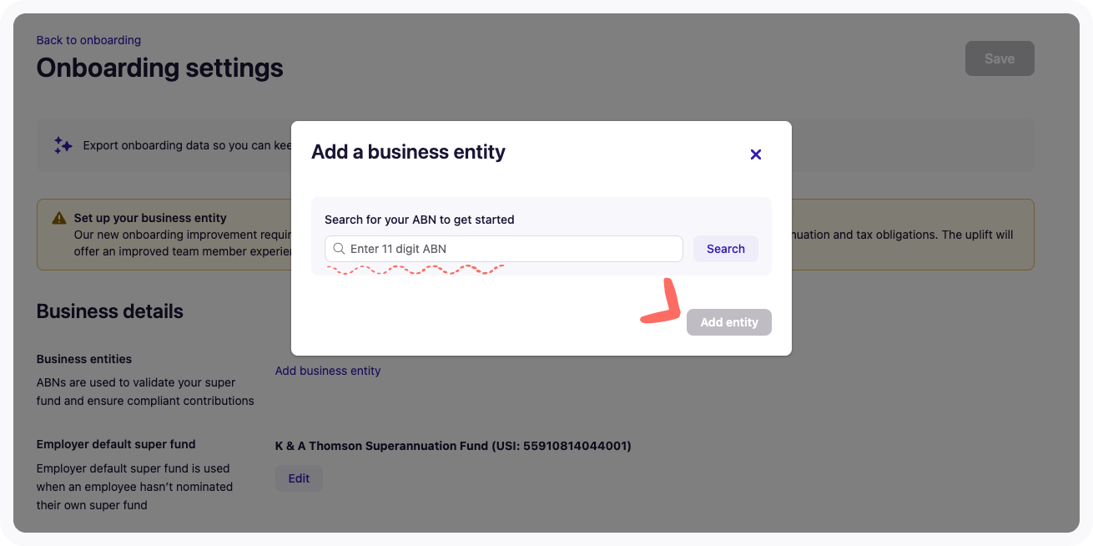
Task: Click the Search for your ABN label
Action: (419, 220)
